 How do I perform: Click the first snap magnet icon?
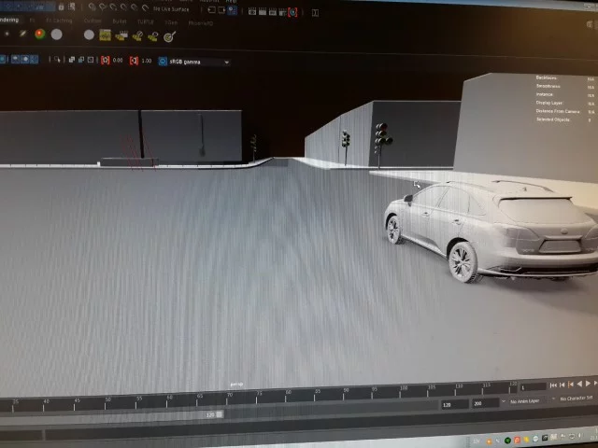(92, 7)
